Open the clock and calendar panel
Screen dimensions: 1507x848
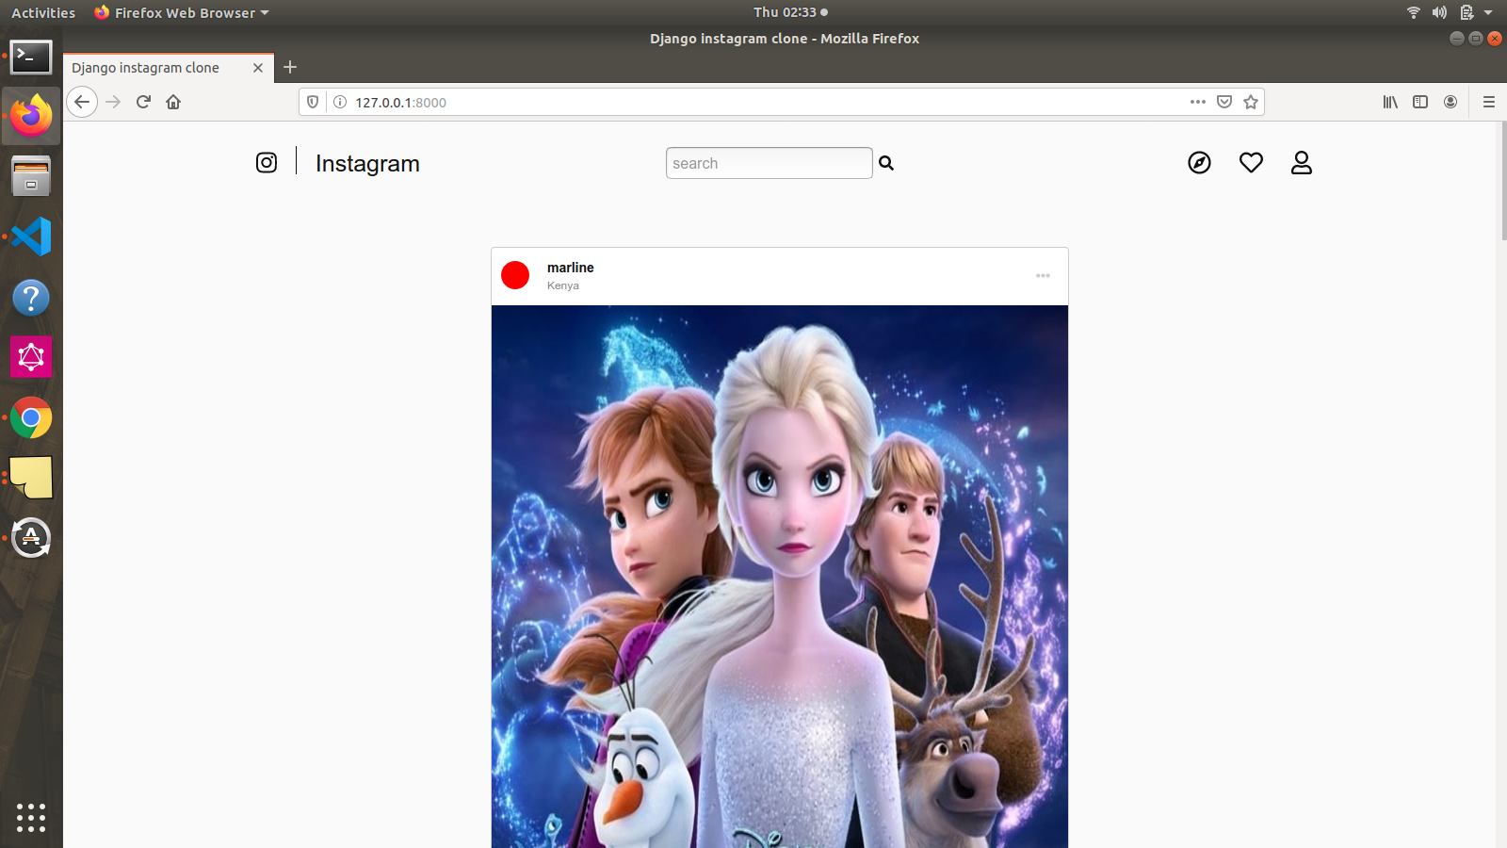[x=790, y=12]
